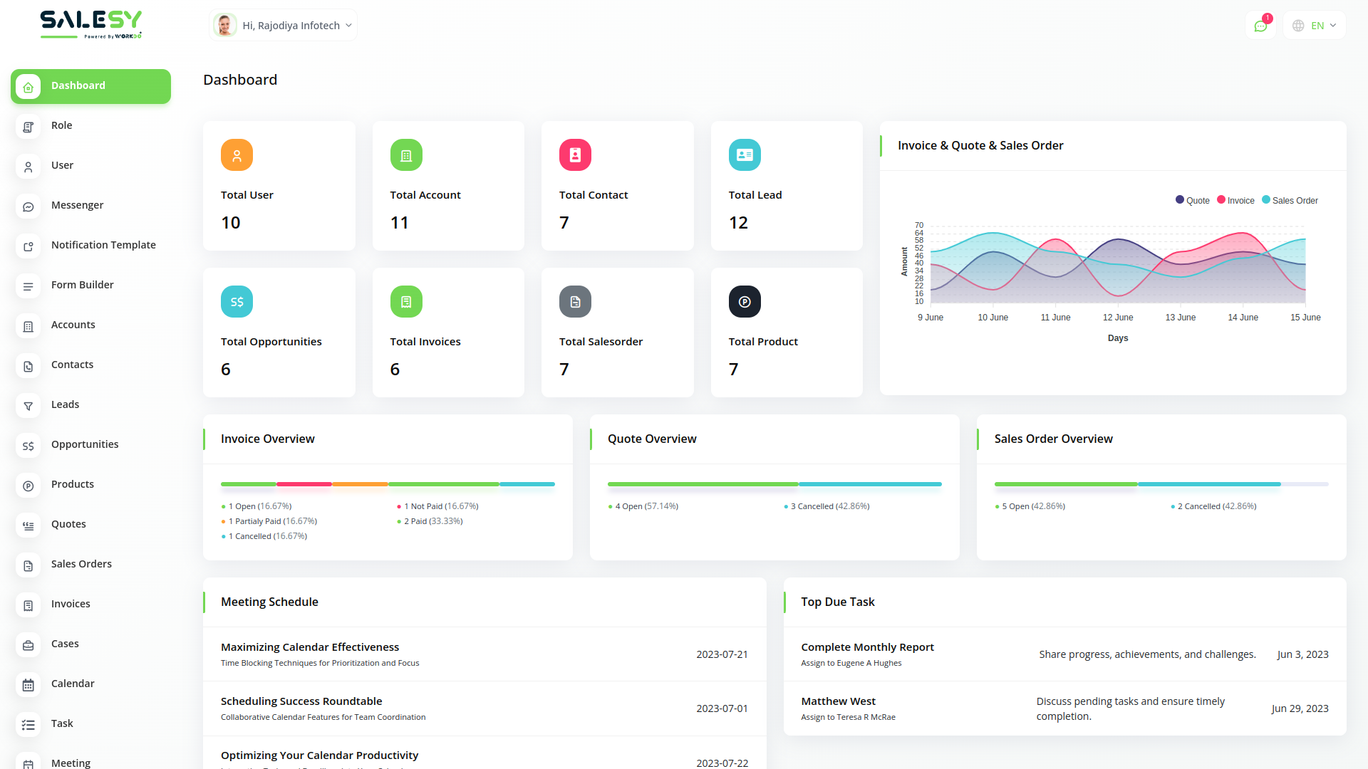1368x769 pixels.
Task: Open the Accounts menu item
Action: (73, 325)
